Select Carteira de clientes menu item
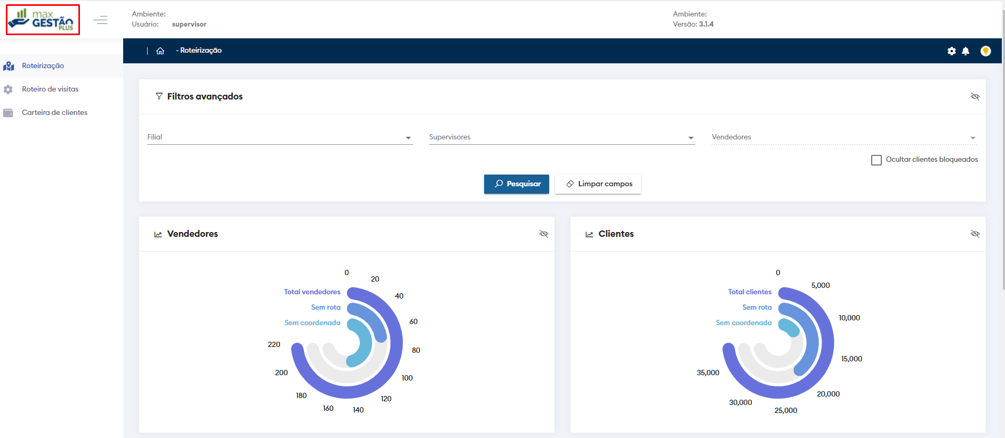This screenshot has height=438, width=1005. [x=54, y=113]
